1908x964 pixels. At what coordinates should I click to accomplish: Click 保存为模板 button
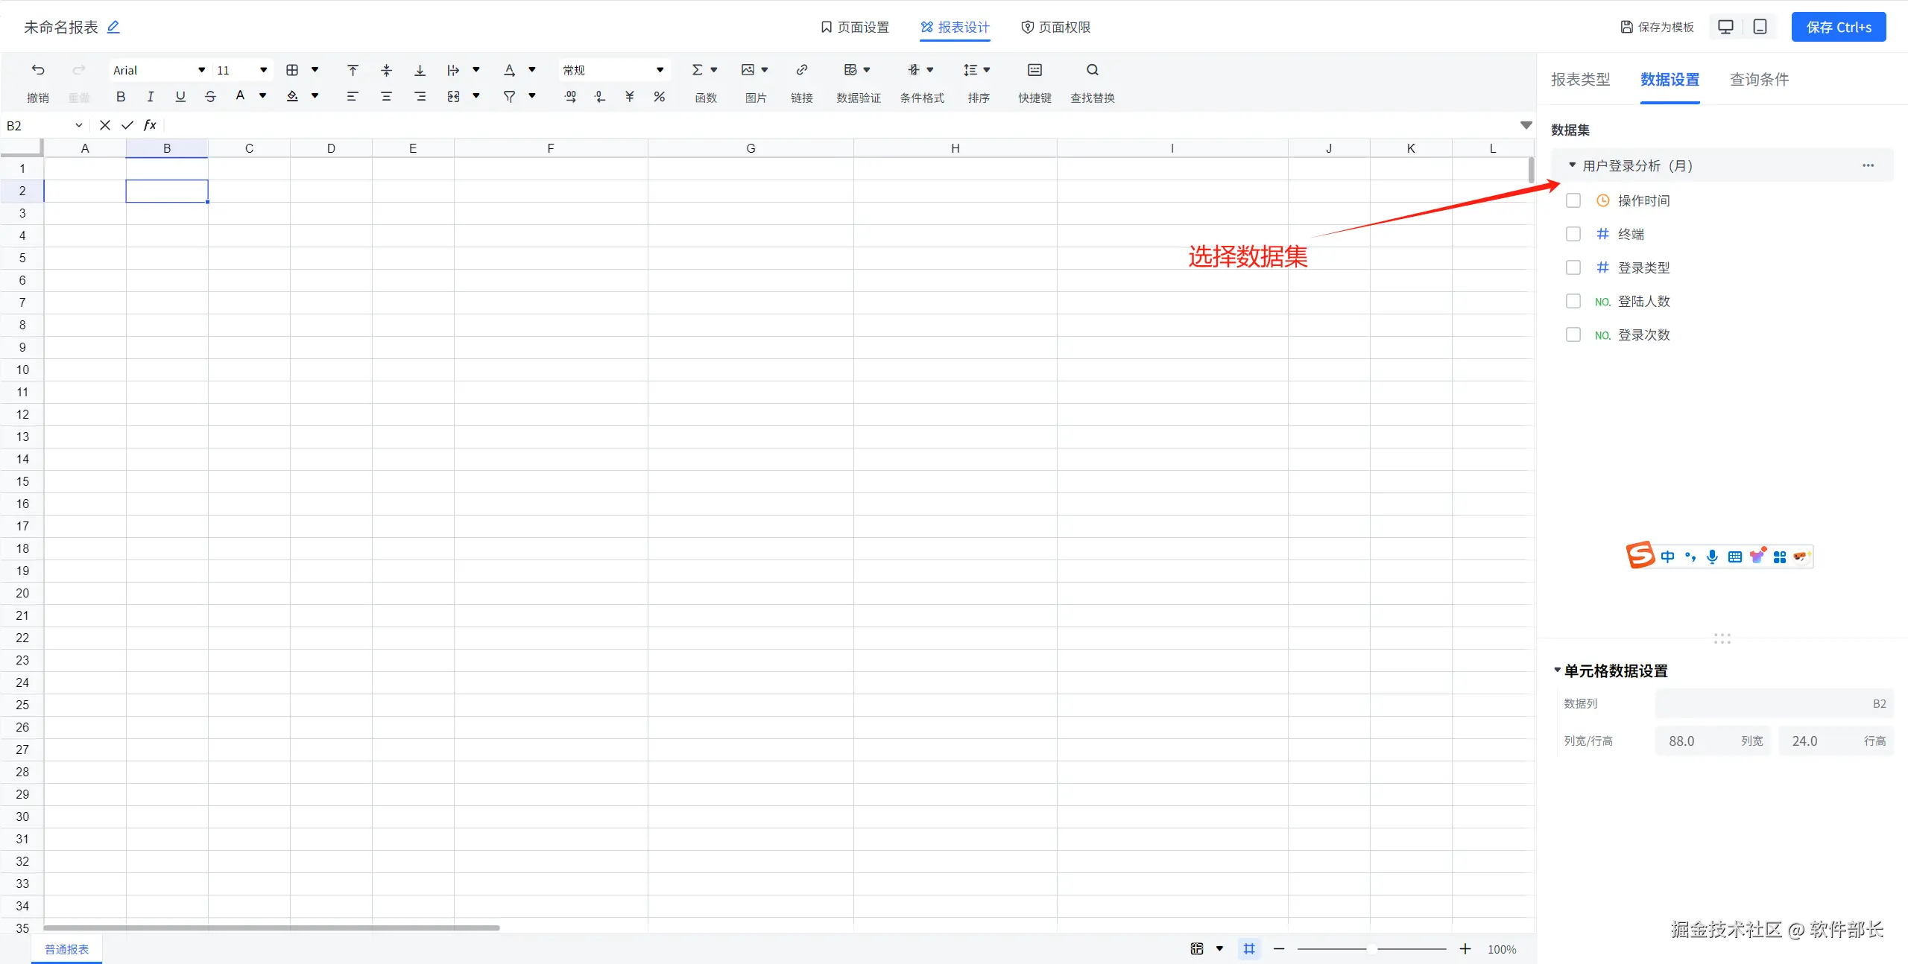(1657, 27)
